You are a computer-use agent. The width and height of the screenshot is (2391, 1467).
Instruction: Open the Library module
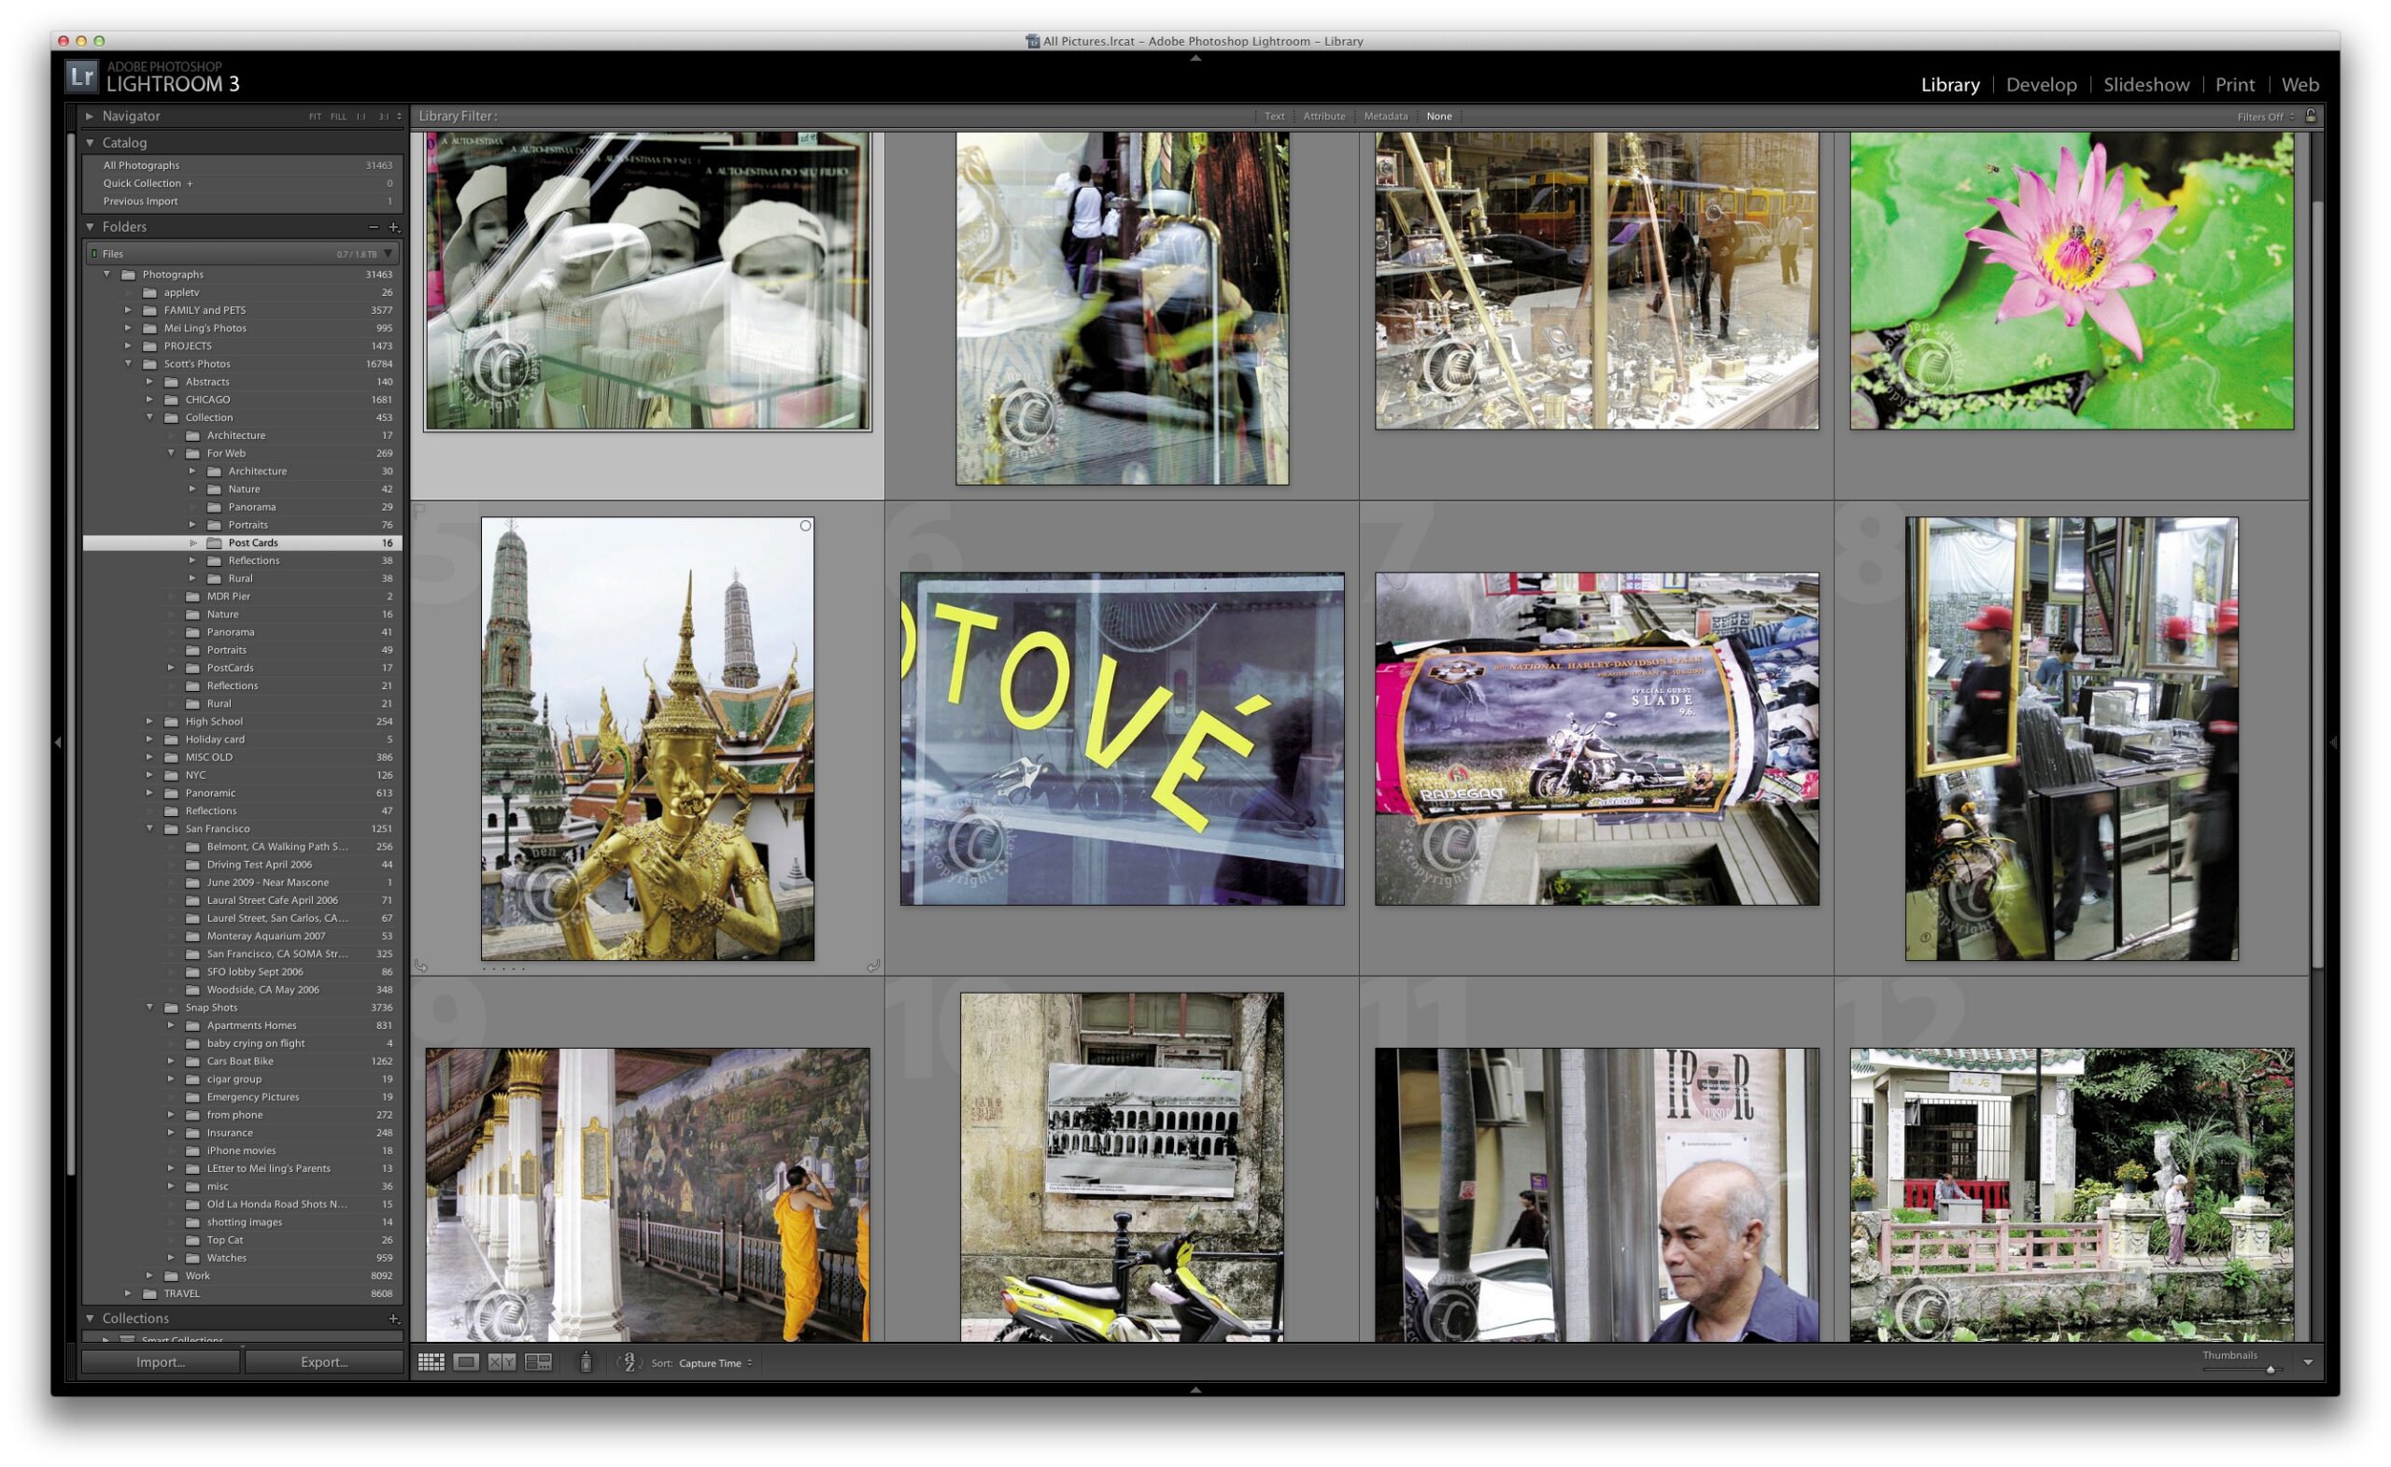point(1949,84)
